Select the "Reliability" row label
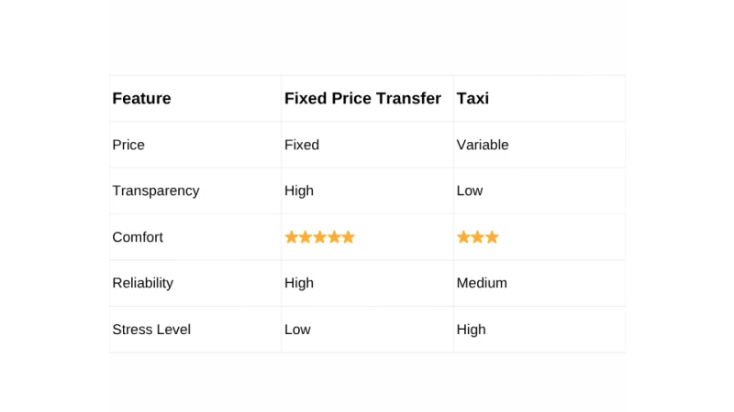Image resolution: width=734 pixels, height=412 pixels. click(142, 283)
